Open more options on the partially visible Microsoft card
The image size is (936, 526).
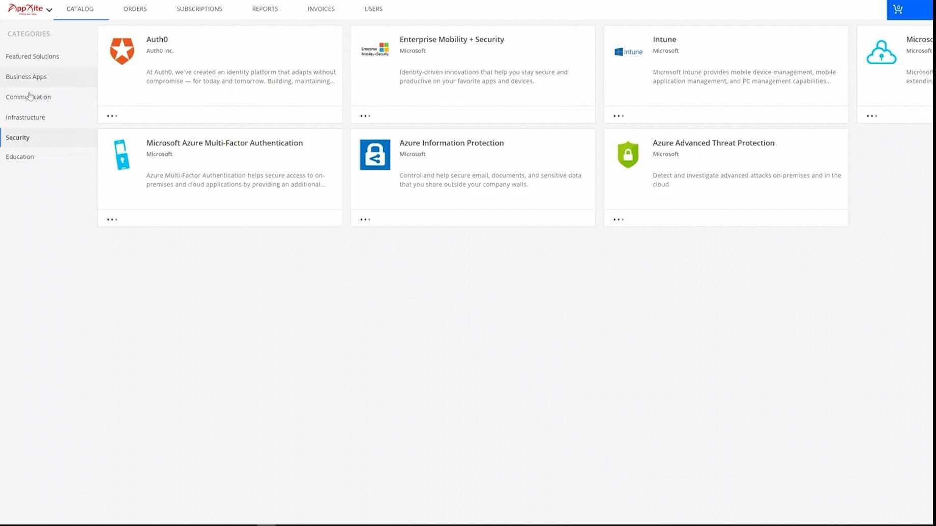(872, 116)
